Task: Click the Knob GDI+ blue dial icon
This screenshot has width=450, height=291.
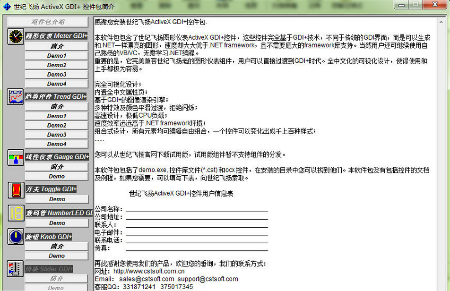Action: 16,237
